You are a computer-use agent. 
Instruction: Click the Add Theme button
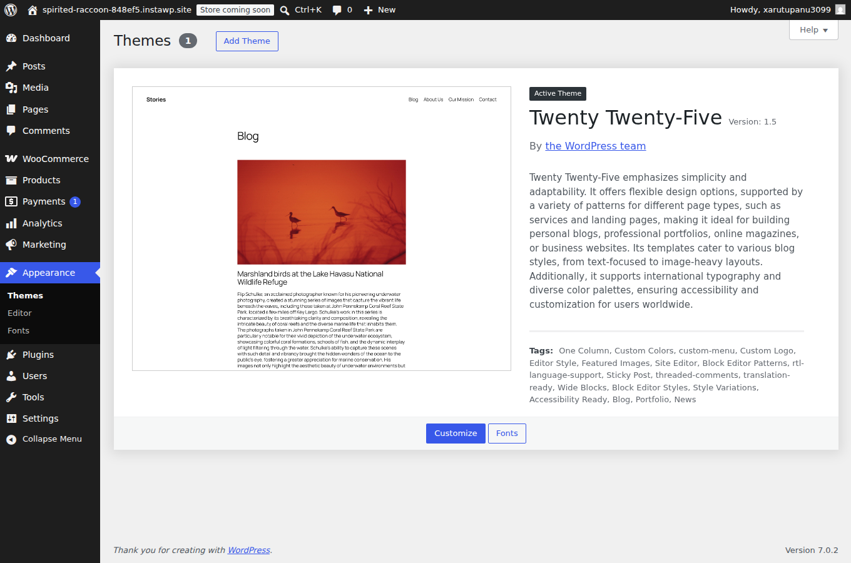pos(247,41)
